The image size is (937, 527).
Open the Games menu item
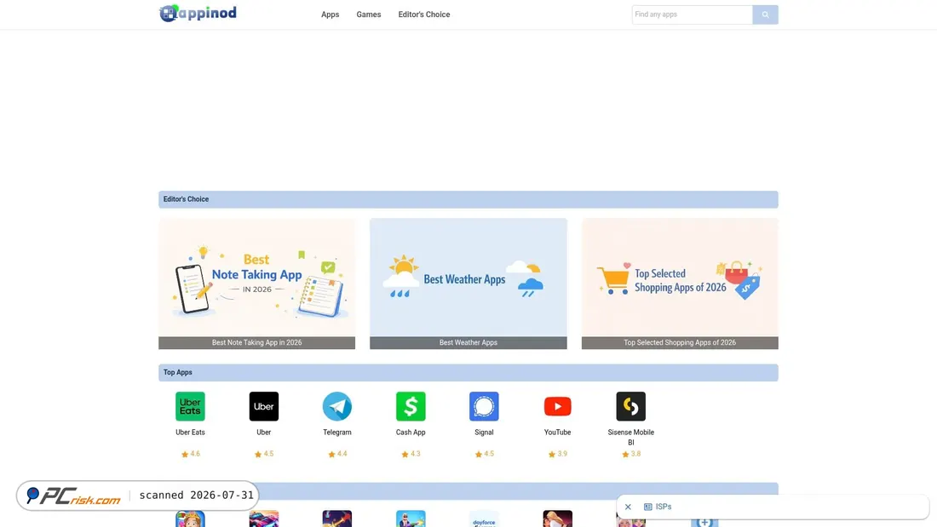point(369,14)
